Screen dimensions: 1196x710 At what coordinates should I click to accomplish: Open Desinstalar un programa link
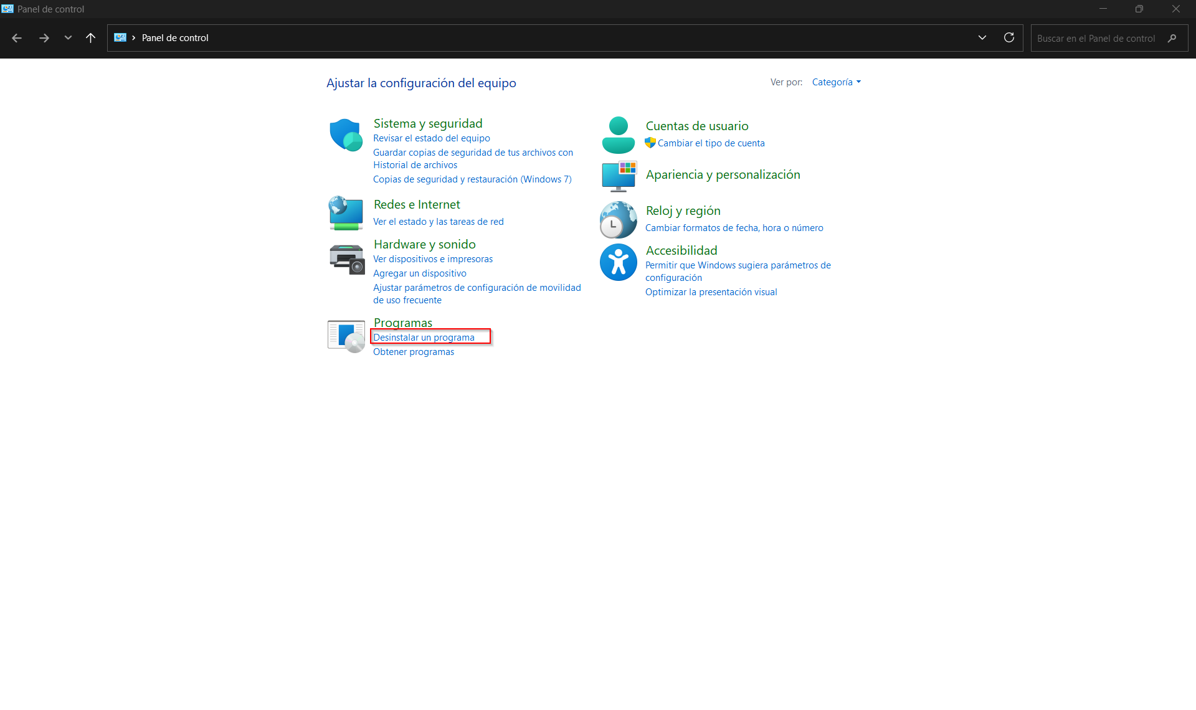[424, 338]
